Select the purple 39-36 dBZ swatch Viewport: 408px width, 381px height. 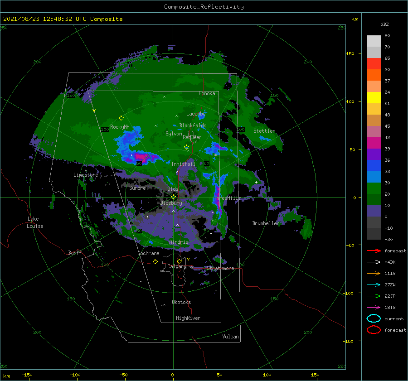pyautogui.click(x=374, y=154)
